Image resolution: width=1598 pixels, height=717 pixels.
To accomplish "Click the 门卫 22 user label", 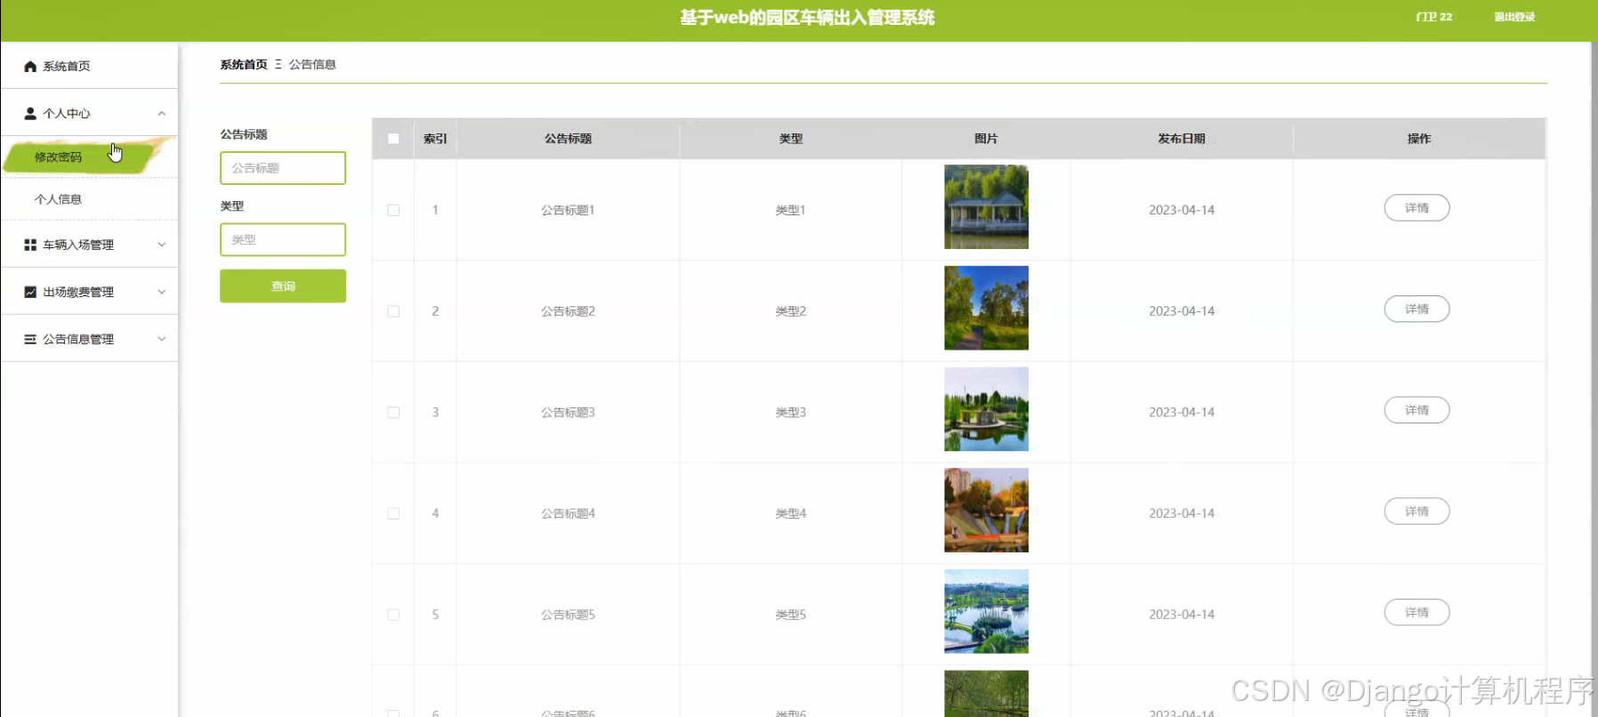I will (x=1434, y=17).
